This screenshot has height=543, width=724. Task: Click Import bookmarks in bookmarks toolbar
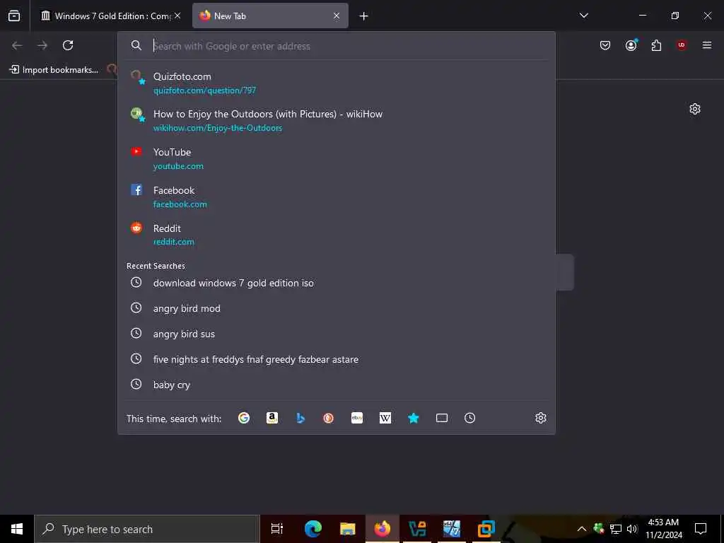click(x=54, y=70)
